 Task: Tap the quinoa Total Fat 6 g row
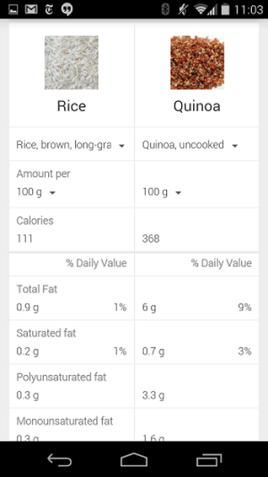(197, 308)
